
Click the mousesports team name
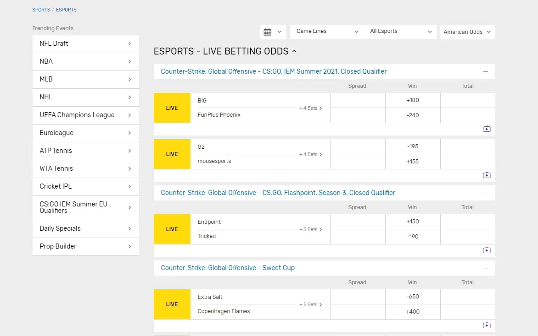tap(214, 161)
